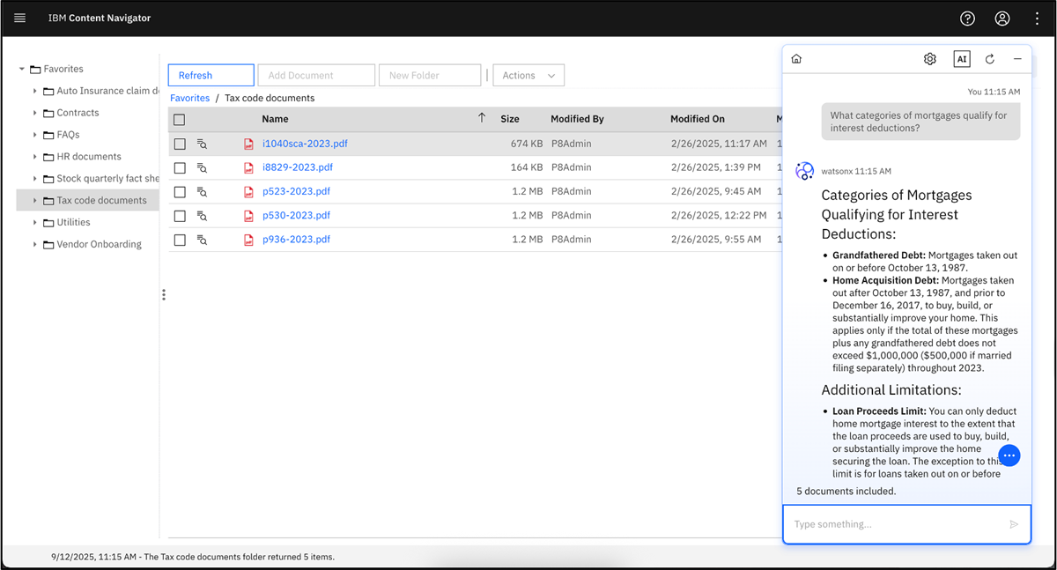This screenshot has width=1057, height=570.
Task: Open the p936-2023.pdf link
Action: click(297, 240)
